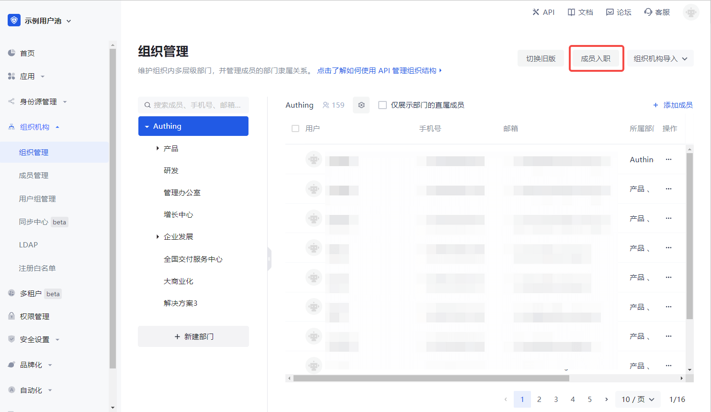711x412 pixels.
Task: Open the 10 / 页 page size dropdown
Action: (637, 400)
